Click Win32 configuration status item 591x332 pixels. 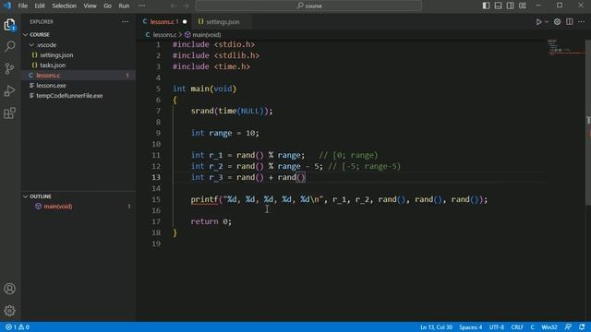point(549,327)
